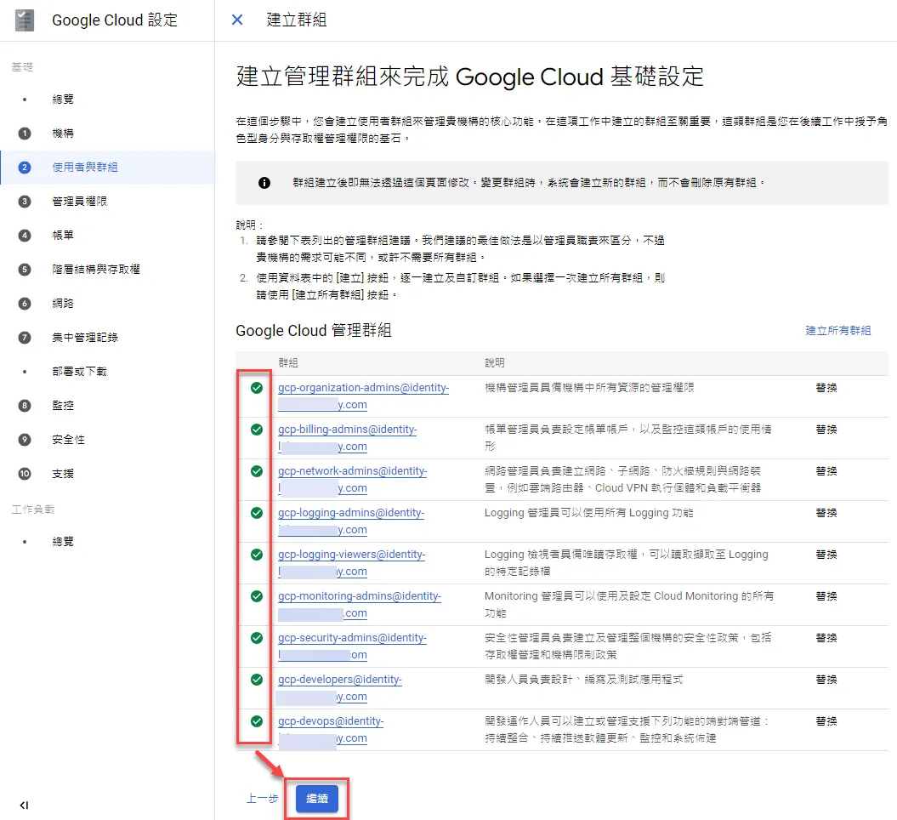Click the Google Cloud setup checklist icon
897x820 pixels.
click(24, 20)
